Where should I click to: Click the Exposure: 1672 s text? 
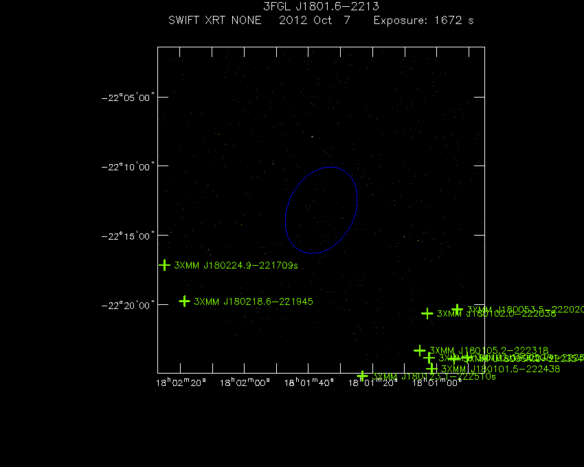point(424,21)
